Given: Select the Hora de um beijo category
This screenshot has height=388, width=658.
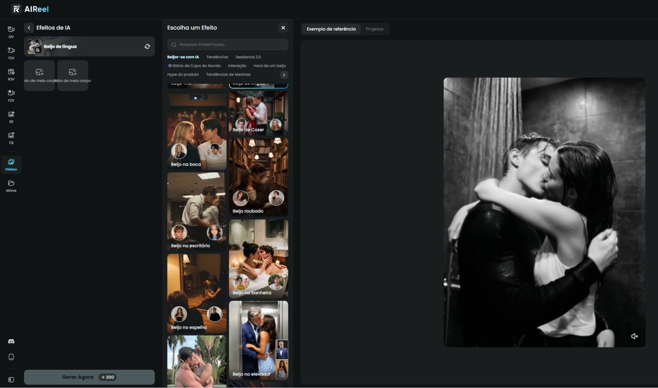Looking at the screenshot, I should (270, 66).
